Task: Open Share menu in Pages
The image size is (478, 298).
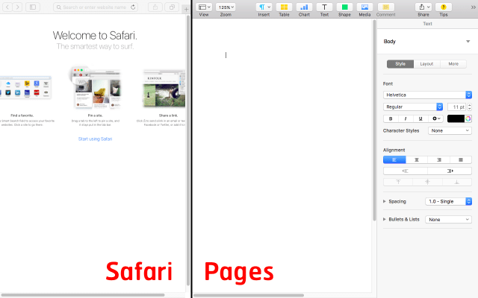Action: point(423,7)
